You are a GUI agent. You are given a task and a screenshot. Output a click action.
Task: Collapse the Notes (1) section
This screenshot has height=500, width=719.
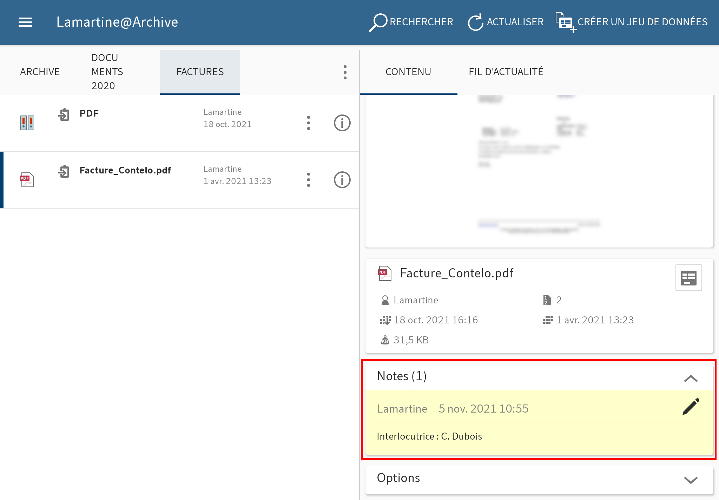point(691,379)
